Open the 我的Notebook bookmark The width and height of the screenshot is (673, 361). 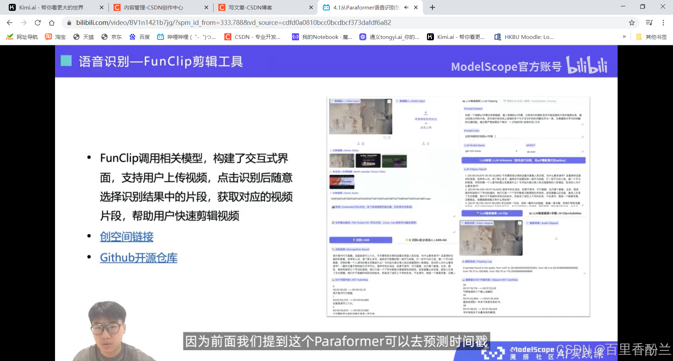[x=322, y=37]
